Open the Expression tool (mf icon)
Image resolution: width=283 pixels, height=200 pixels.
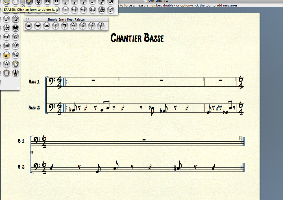coord(6,37)
